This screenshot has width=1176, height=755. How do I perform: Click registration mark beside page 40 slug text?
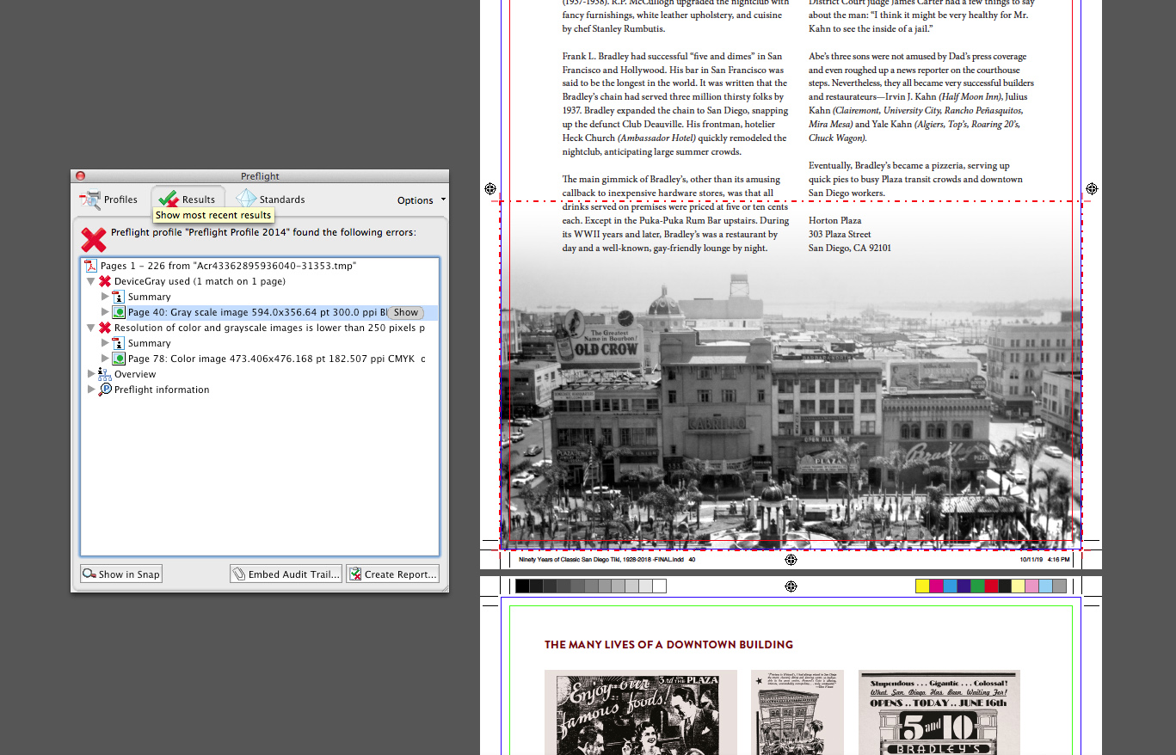tap(791, 560)
